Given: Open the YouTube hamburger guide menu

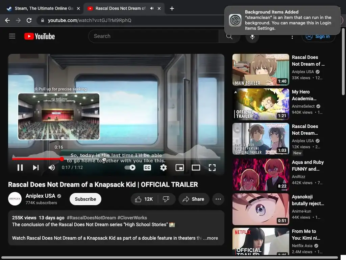Looking at the screenshot, I should 12,36.
